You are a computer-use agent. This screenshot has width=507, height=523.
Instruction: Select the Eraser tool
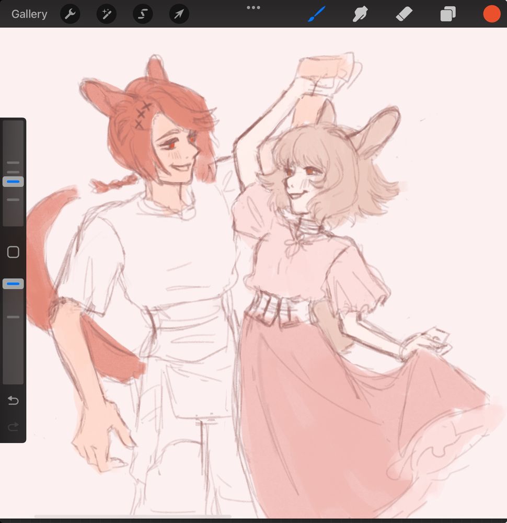click(x=404, y=14)
